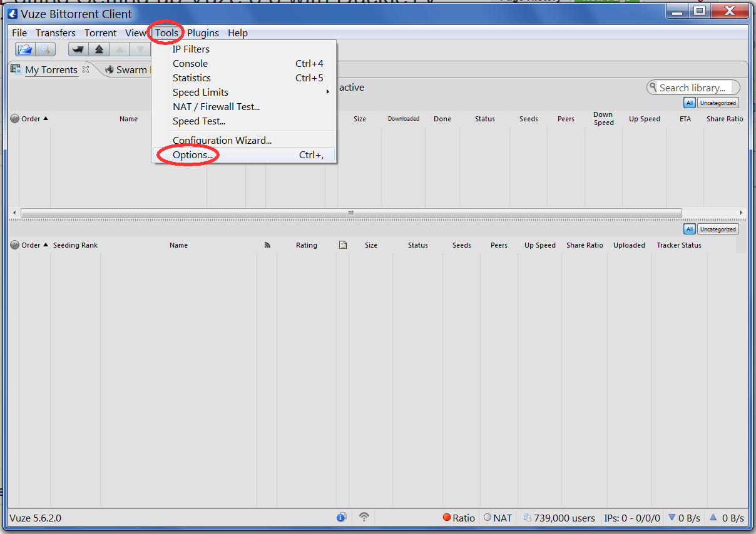This screenshot has width=756, height=534.
Task: Click the Tools menu
Action: point(167,33)
